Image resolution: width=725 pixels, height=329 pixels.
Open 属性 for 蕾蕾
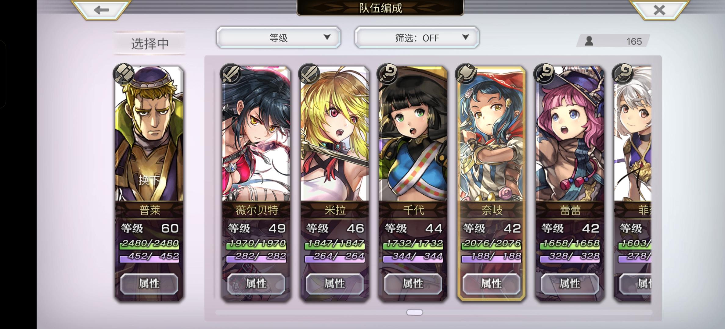coord(570,284)
